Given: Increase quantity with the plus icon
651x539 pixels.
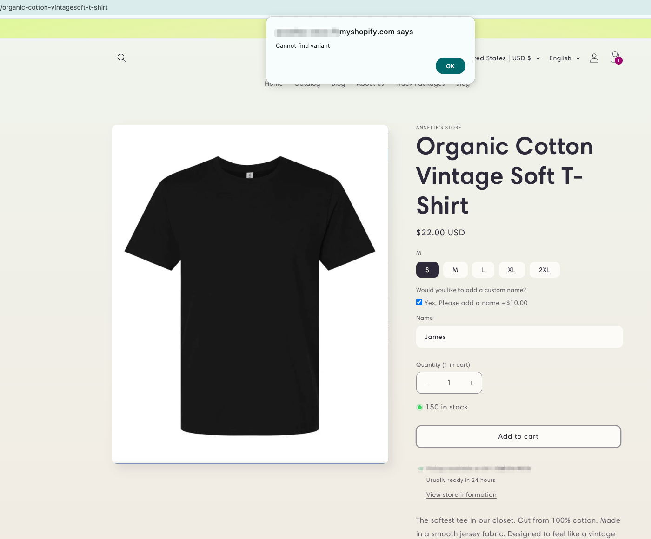Looking at the screenshot, I should pyautogui.click(x=471, y=383).
